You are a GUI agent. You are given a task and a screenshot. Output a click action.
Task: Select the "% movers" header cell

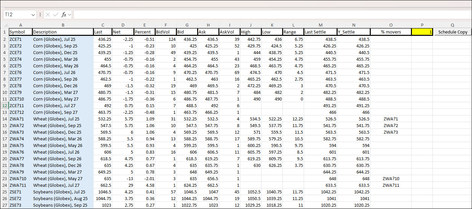(391, 32)
